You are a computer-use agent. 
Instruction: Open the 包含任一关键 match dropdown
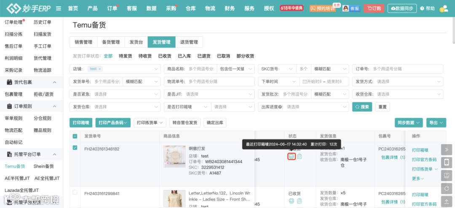tap(236, 69)
